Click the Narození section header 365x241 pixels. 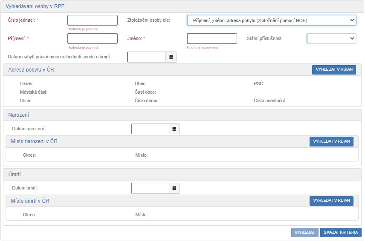coord(19,115)
